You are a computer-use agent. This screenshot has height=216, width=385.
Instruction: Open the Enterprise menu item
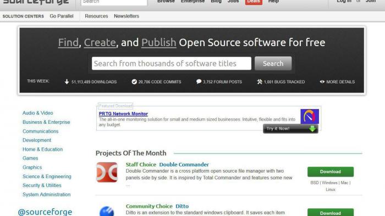point(193,1)
